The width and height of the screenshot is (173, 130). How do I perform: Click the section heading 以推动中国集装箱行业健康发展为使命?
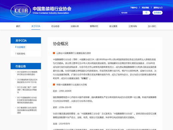pyautogui.click(x=73, y=53)
